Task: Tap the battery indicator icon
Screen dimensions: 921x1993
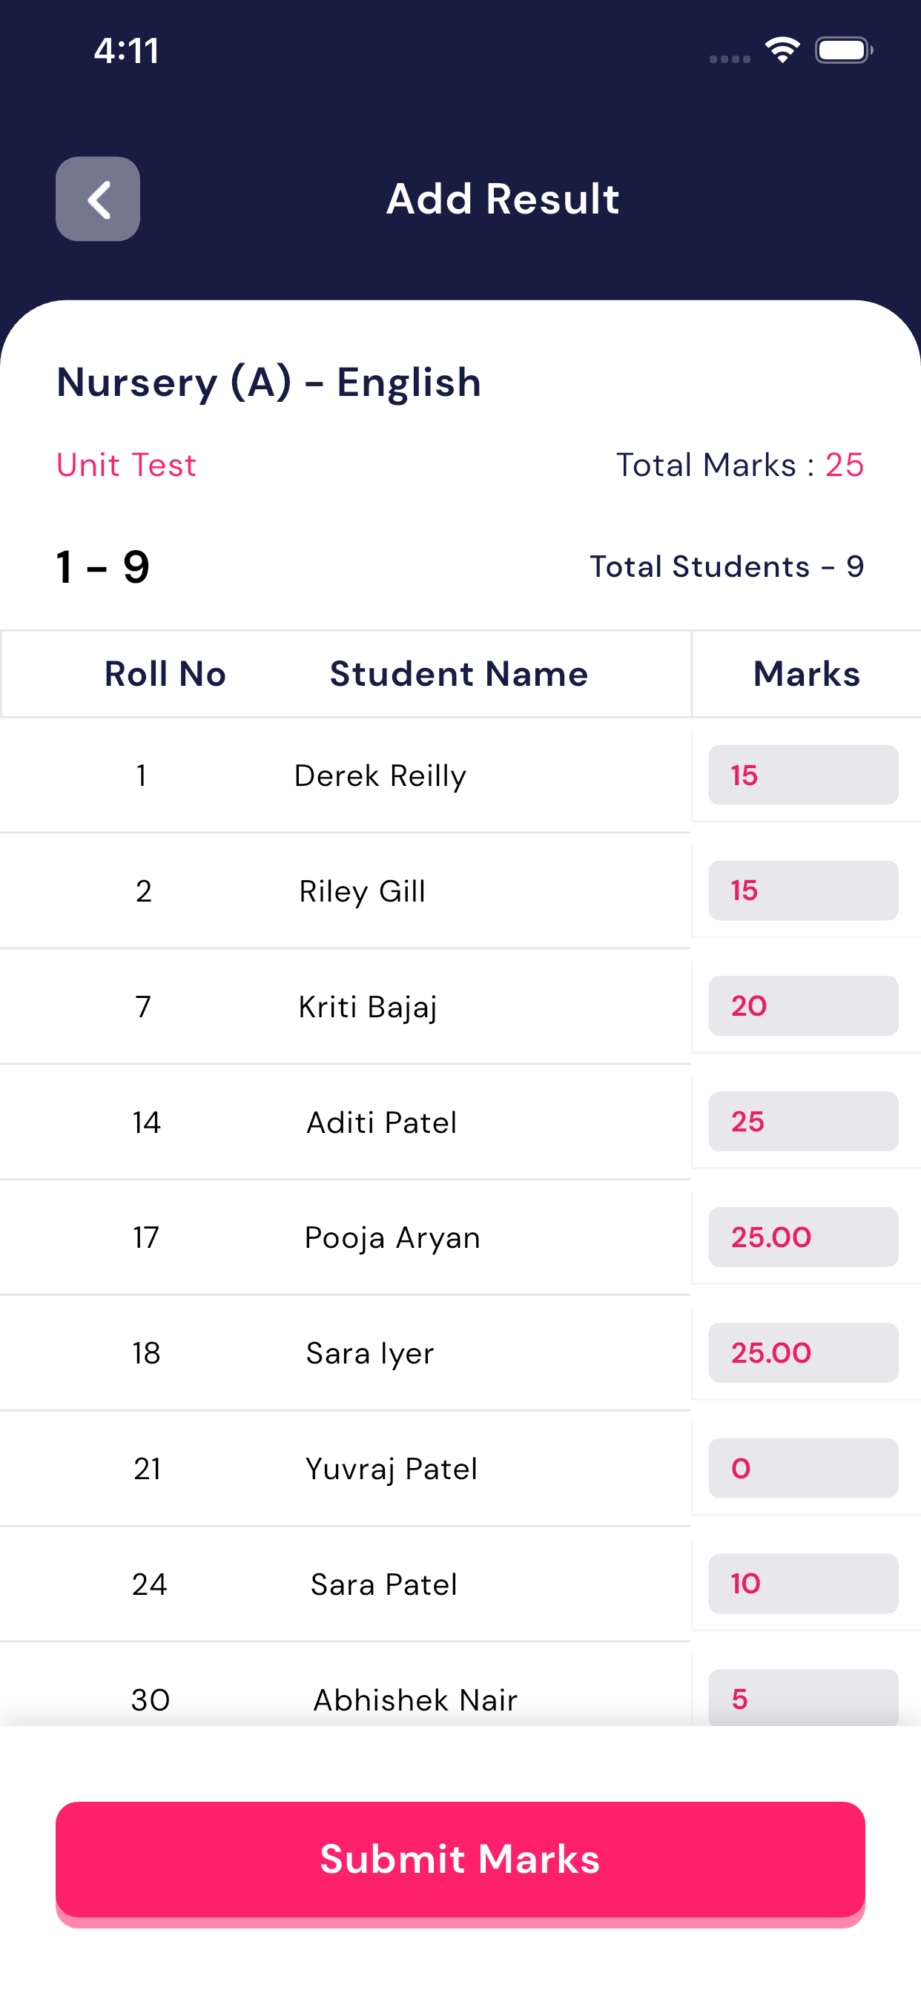Action: coord(843,50)
